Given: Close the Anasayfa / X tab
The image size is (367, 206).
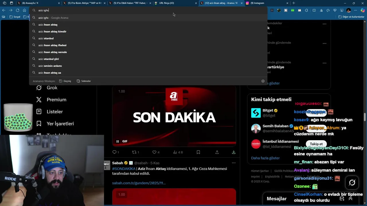Looking at the screenshot, I should [x=59, y=3].
